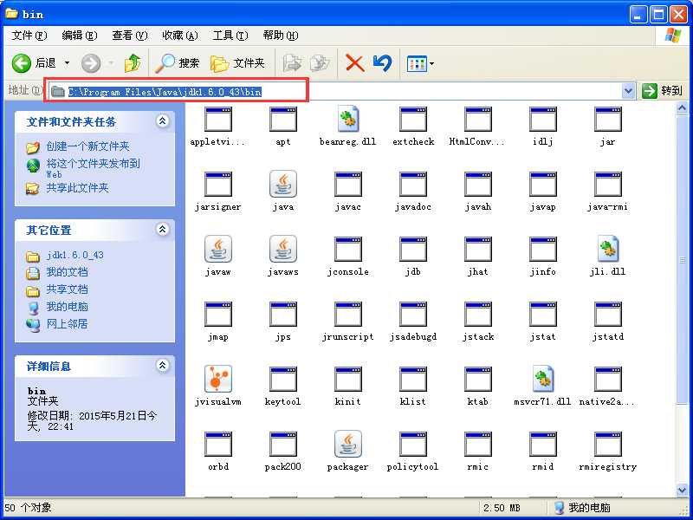Collapse the 其它位置 panel
The height and width of the screenshot is (520, 693).
(163, 229)
